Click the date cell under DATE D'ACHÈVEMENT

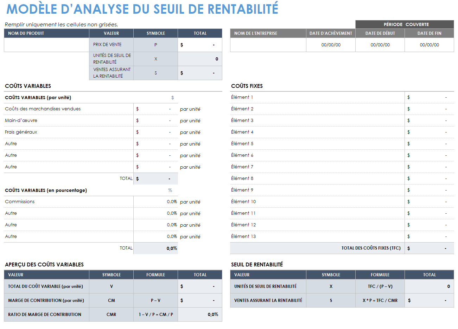pos(331,45)
